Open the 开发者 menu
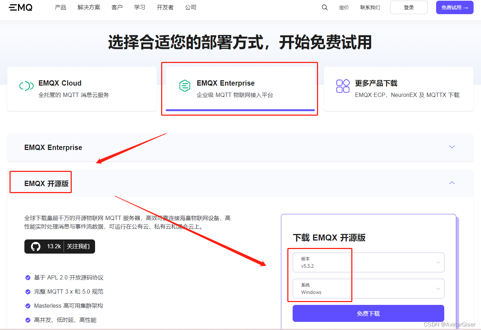This screenshot has width=481, height=330. [165, 7]
